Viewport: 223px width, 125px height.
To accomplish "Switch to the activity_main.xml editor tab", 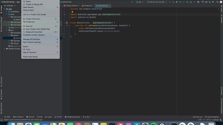I will (x=71, y=6).
